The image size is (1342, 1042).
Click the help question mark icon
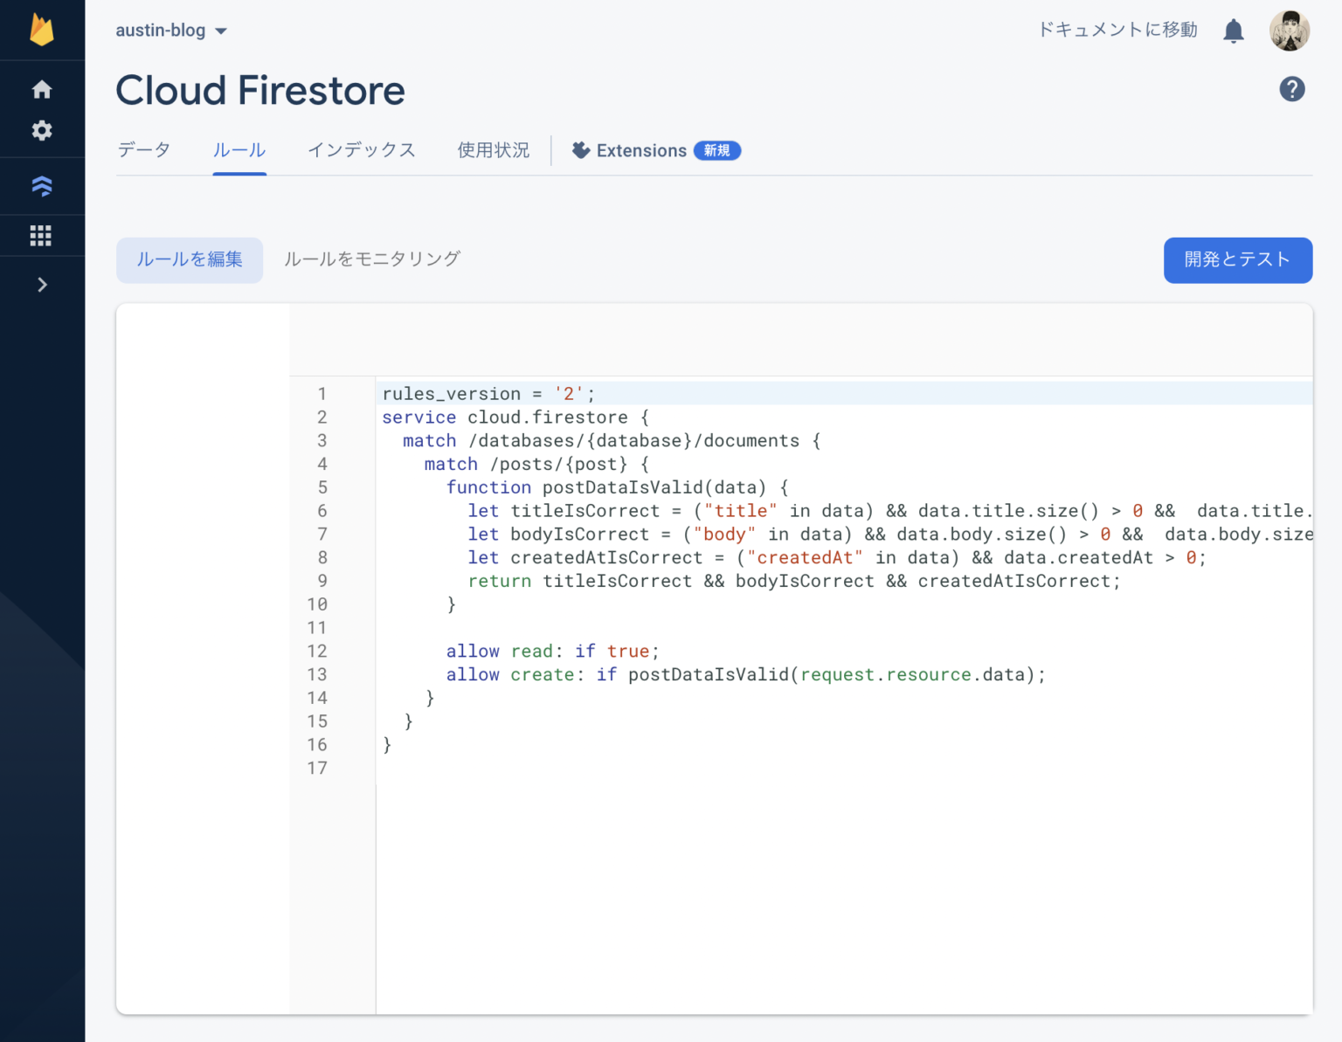(1292, 88)
